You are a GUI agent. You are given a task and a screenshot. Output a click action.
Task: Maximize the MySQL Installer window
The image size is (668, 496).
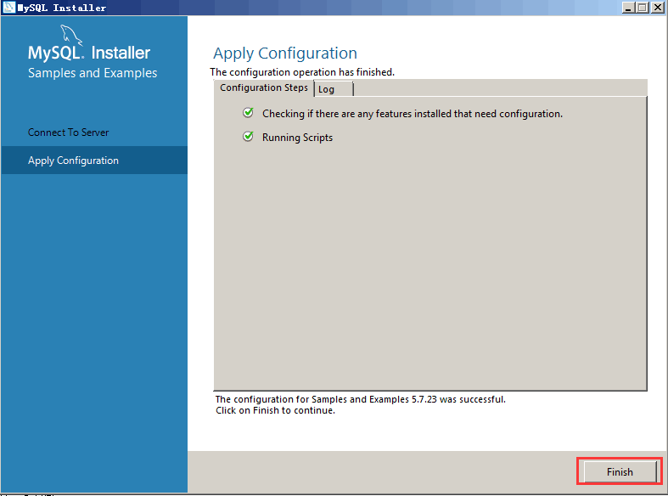pos(643,8)
